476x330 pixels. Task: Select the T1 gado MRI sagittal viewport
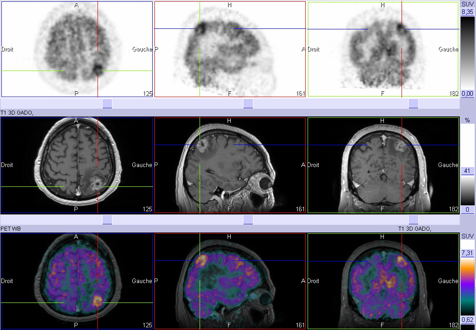[230, 166]
